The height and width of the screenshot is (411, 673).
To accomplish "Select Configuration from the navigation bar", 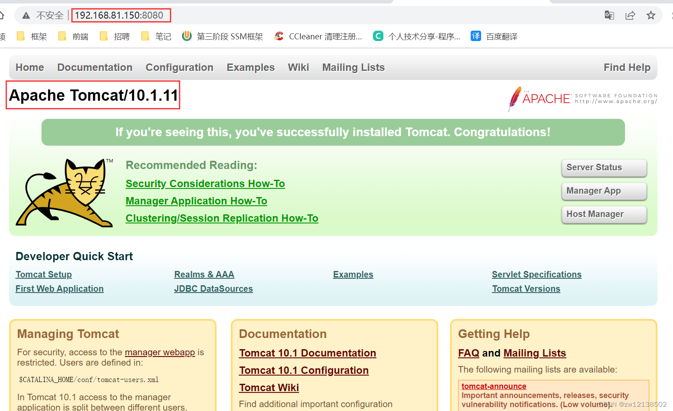I will click(179, 67).
